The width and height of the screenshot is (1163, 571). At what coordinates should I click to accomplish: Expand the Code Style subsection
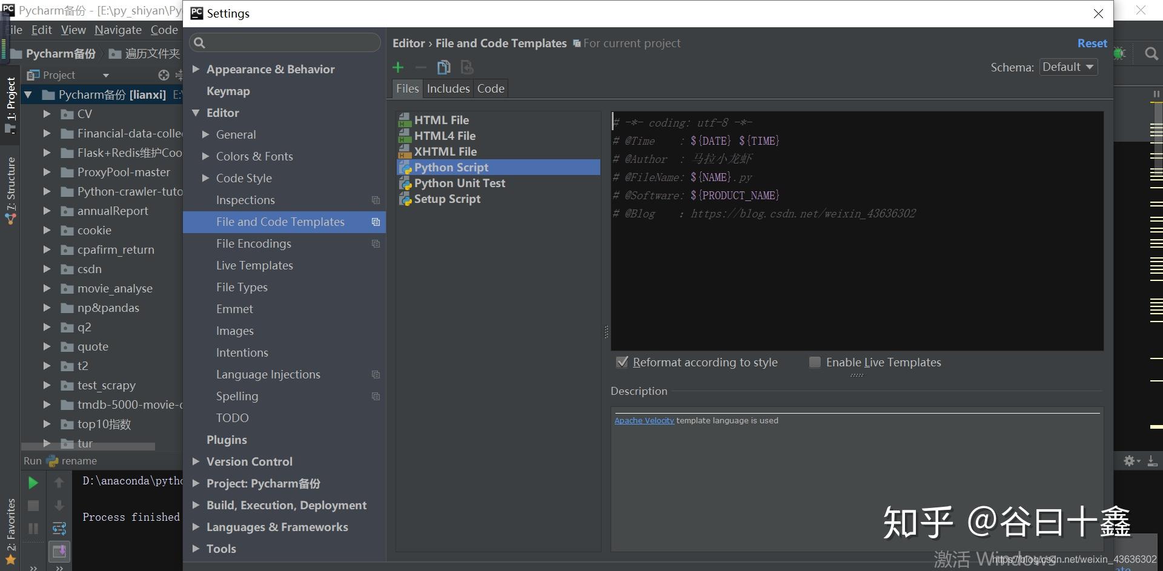click(205, 178)
